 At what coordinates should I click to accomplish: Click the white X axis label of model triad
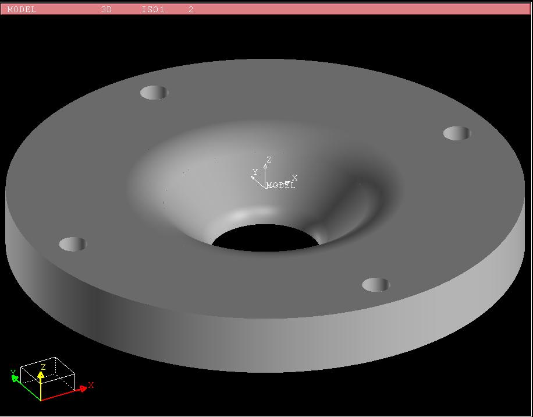tap(294, 178)
